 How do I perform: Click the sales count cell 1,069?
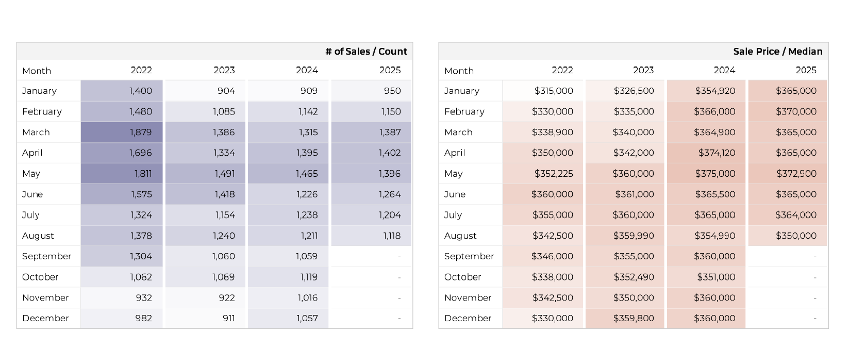click(205, 277)
